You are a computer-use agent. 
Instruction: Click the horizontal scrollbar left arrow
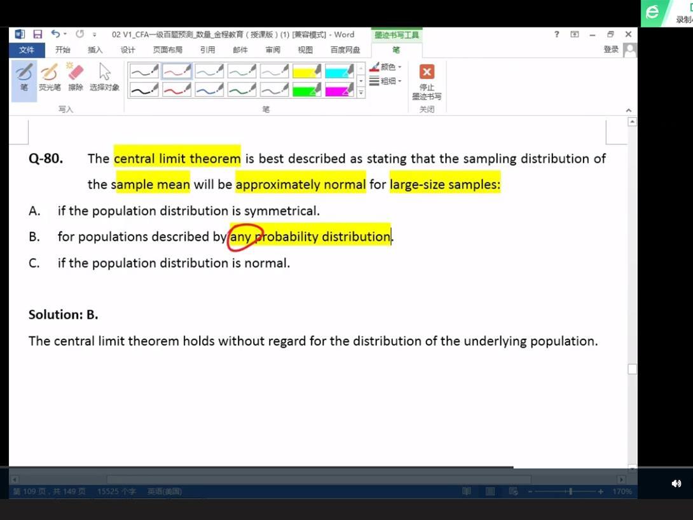(15, 479)
